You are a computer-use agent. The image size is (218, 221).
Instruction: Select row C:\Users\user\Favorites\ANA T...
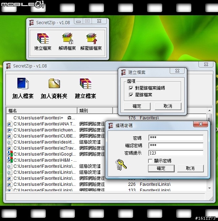(x=45, y=124)
